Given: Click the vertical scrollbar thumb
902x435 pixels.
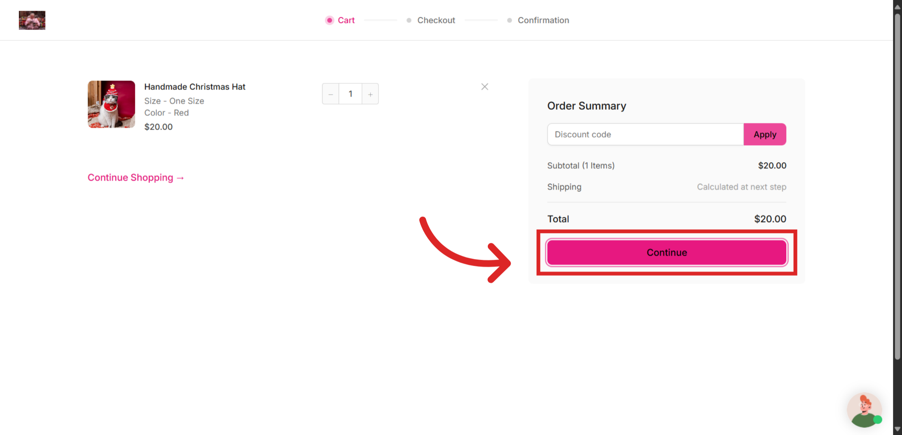Looking at the screenshot, I should 897,188.
